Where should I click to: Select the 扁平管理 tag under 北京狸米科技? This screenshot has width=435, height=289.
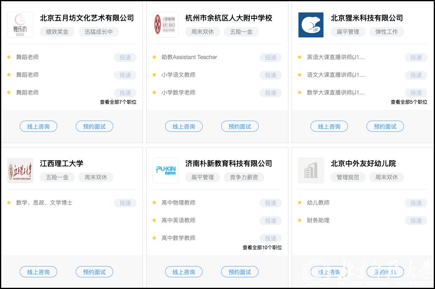point(348,32)
